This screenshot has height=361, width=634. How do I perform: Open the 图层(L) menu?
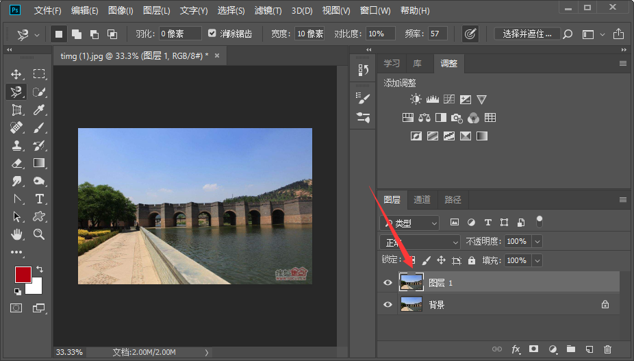[157, 10]
